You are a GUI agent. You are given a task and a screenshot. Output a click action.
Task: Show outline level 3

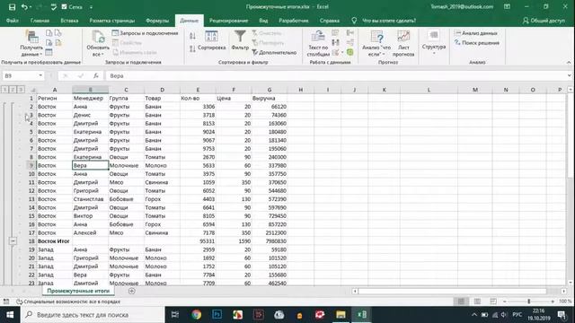tap(21, 90)
